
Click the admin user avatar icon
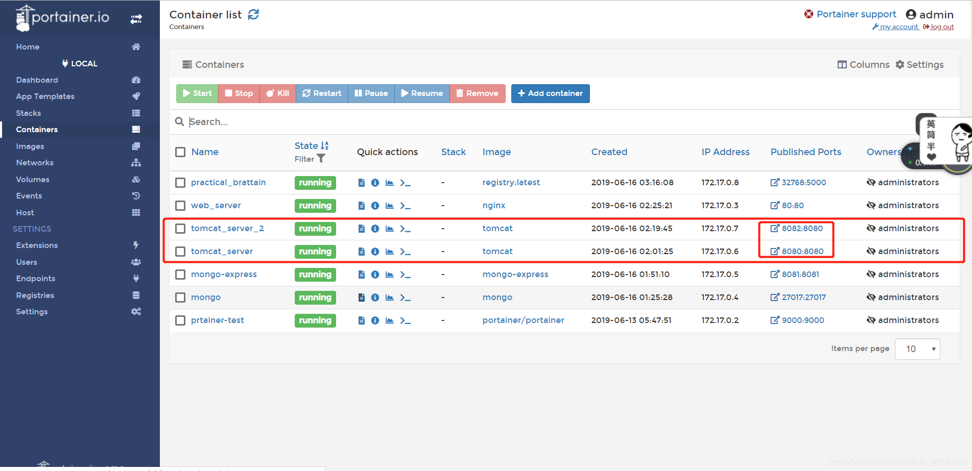(x=911, y=14)
